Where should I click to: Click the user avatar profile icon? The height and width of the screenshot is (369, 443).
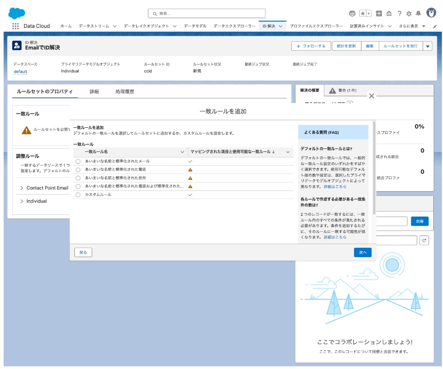click(x=431, y=13)
